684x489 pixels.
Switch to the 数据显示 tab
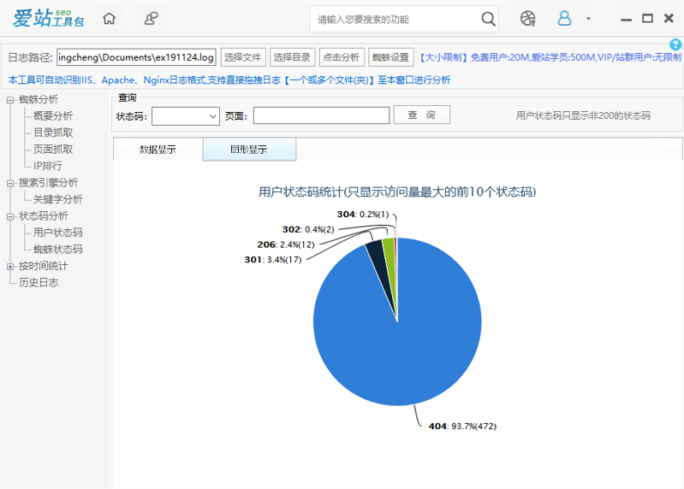pos(158,150)
